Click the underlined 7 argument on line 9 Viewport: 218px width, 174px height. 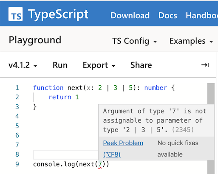point(100,164)
